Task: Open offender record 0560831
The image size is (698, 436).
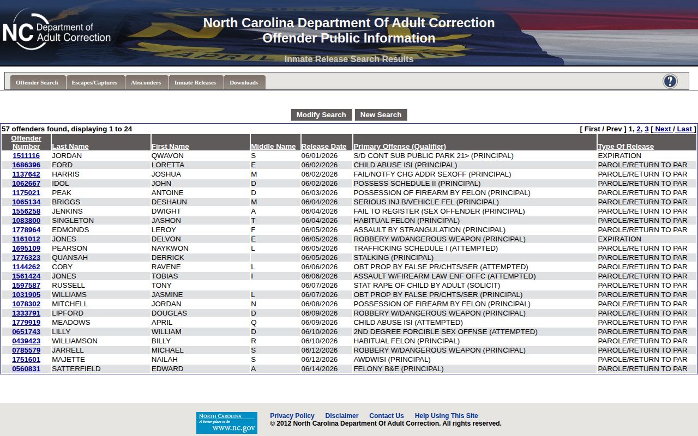Action: click(x=26, y=368)
